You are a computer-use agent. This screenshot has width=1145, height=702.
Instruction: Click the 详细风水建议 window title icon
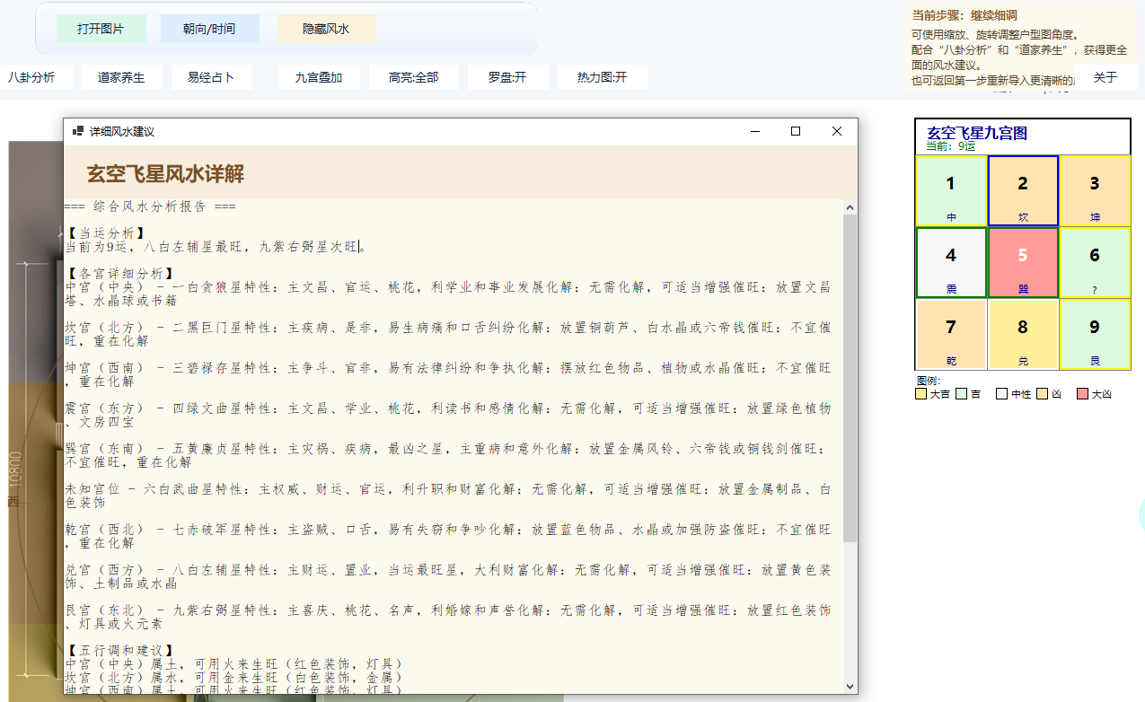tap(78, 131)
